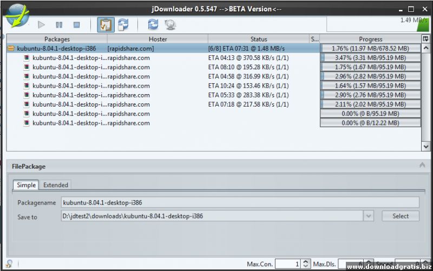433x271 pixels.
Task: Pause downloads with the pause button
Action: pos(59,25)
